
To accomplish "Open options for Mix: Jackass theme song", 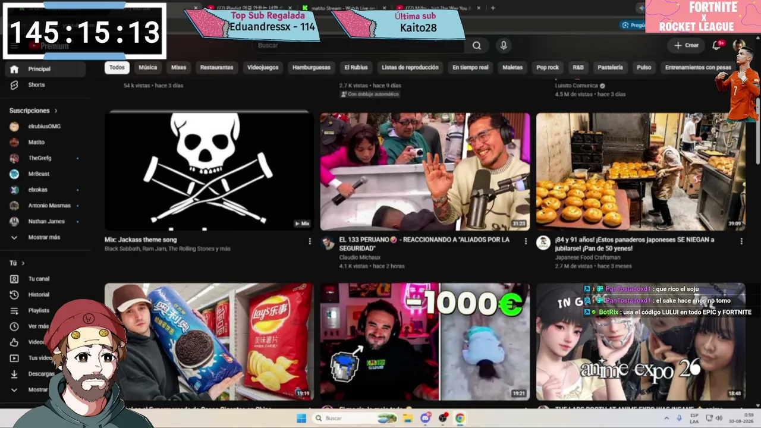I will pyautogui.click(x=310, y=241).
